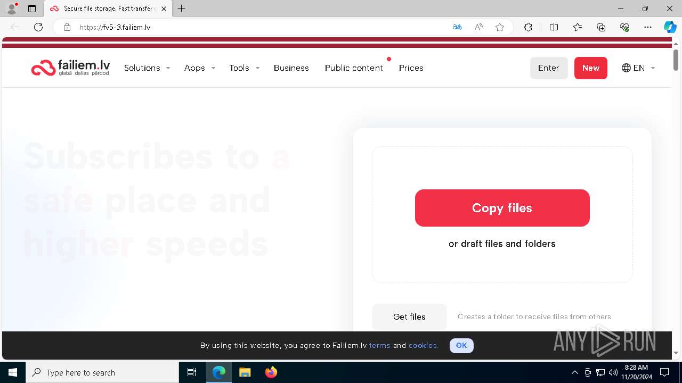Click the Get files button
This screenshot has height=383, width=682.
point(409,317)
